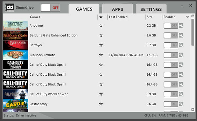
Task: Click the sort arrow in the Enabled column
Action: tap(187, 17)
